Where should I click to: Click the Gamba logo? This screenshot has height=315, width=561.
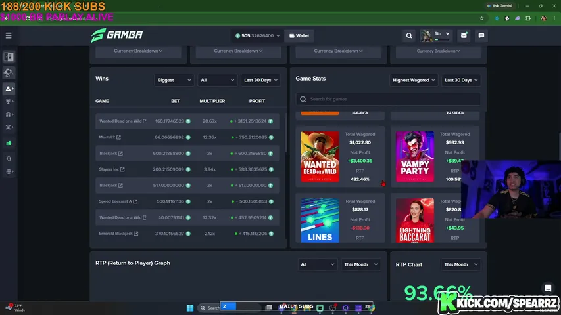[x=116, y=35]
